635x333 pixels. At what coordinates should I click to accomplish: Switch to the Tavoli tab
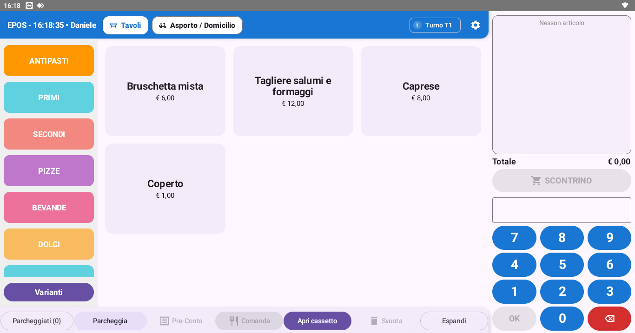click(126, 25)
